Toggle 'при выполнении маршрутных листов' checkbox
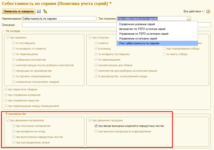 point(14,137)
